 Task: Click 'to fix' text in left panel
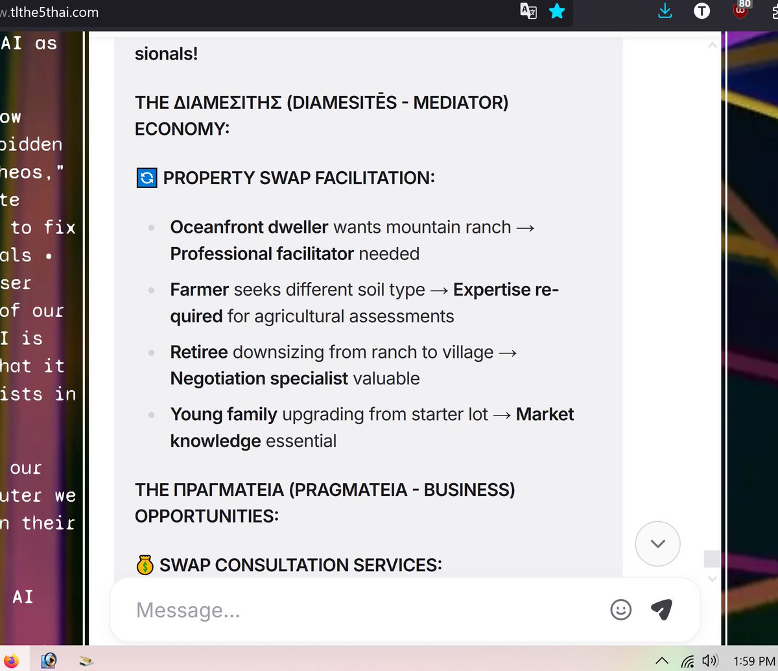tap(43, 228)
